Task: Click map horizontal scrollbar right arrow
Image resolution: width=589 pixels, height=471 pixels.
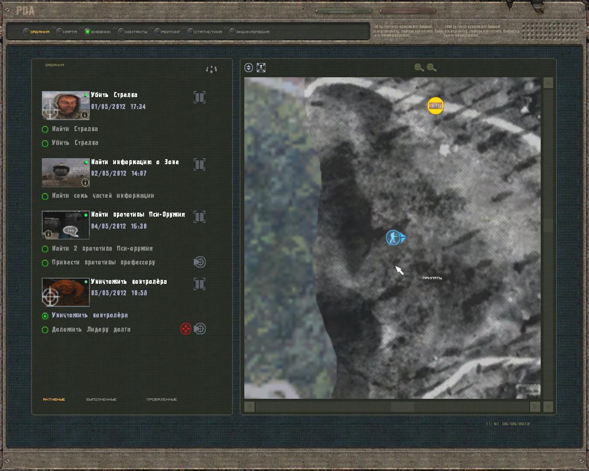Action: tap(535, 407)
